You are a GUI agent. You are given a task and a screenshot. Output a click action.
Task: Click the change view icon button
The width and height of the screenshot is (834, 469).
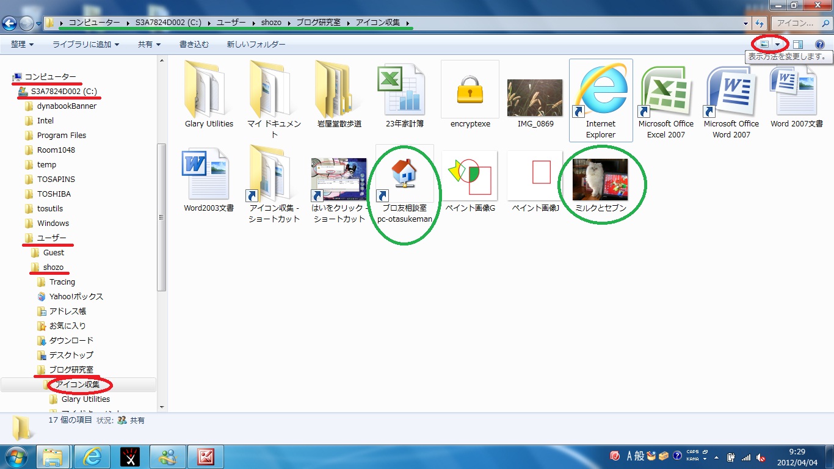pos(764,45)
